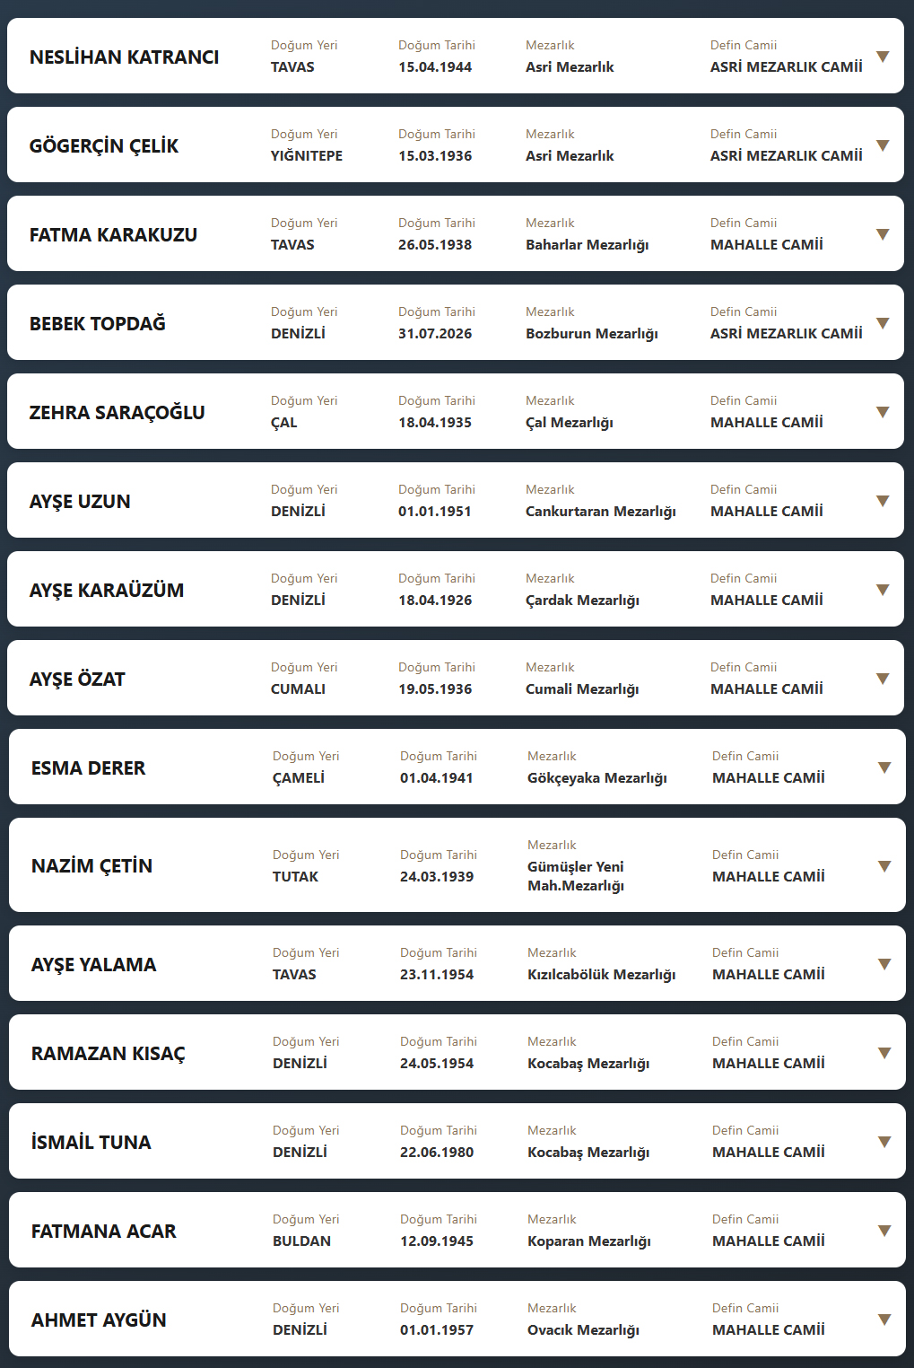This screenshot has width=914, height=1368.
Task: Expand ZEHRA SARAÇOĞLU entry chevron
Action: point(883,412)
